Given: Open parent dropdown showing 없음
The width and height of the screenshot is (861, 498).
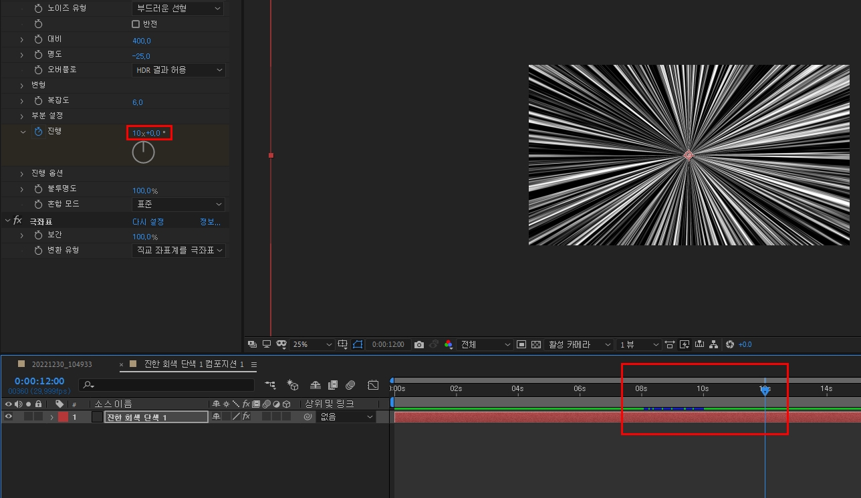Looking at the screenshot, I should [x=346, y=416].
